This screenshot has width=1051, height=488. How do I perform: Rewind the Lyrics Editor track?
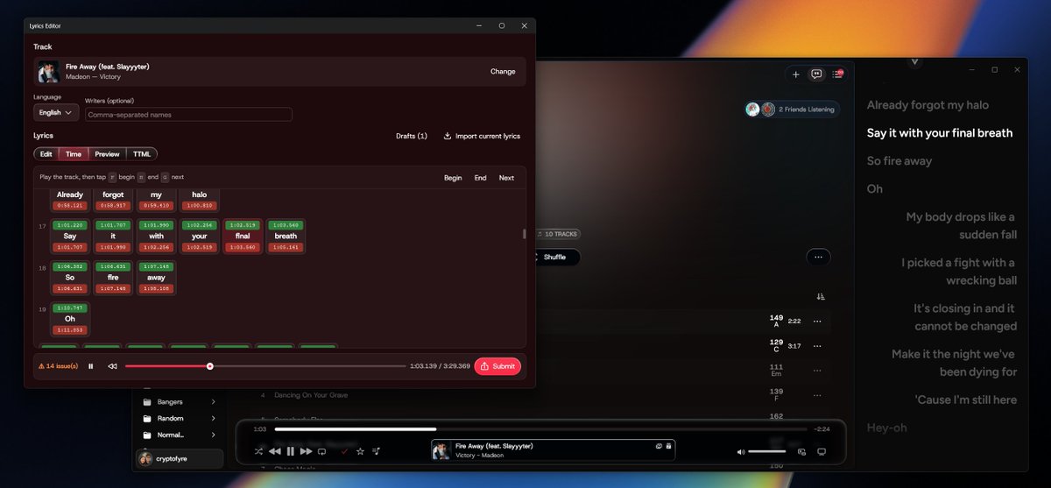[x=113, y=366]
